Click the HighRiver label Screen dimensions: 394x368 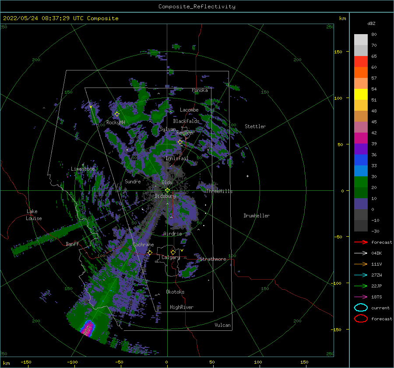[182, 307]
